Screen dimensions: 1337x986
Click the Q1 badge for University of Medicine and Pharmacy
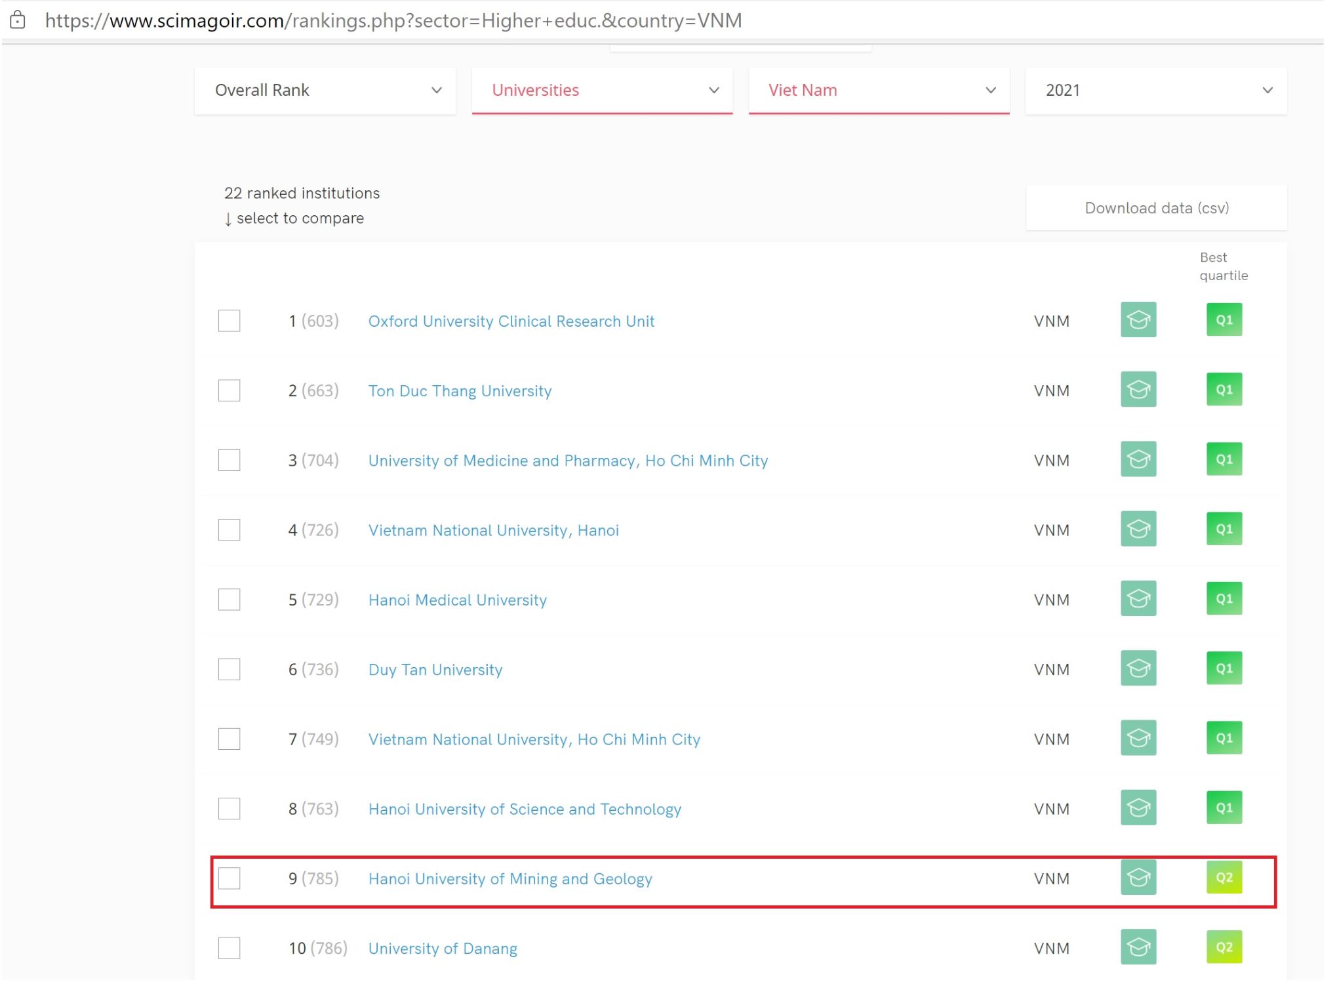(1224, 459)
